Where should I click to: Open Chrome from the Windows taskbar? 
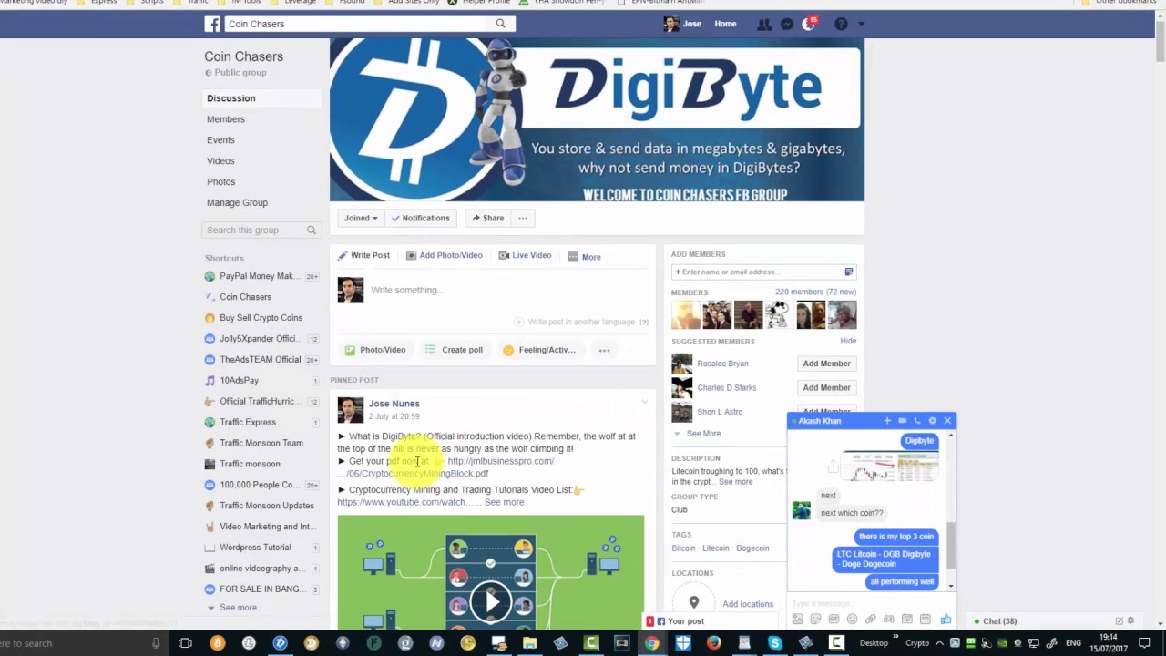(x=652, y=643)
